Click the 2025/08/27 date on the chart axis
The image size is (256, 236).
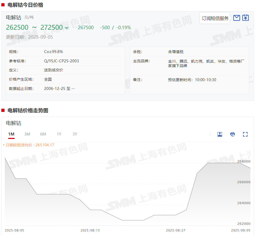[175, 230]
